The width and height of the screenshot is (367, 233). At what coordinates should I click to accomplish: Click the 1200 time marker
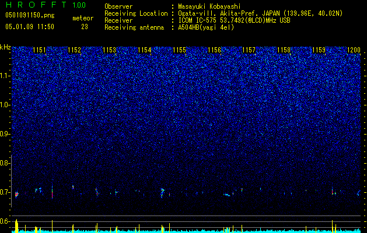(354, 50)
